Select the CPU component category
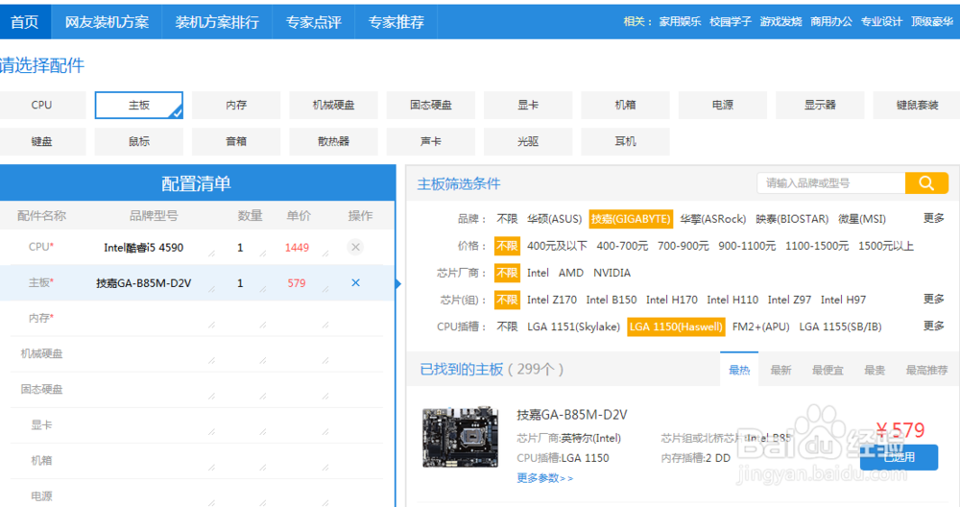The width and height of the screenshot is (960, 507). click(x=41, y=106)
